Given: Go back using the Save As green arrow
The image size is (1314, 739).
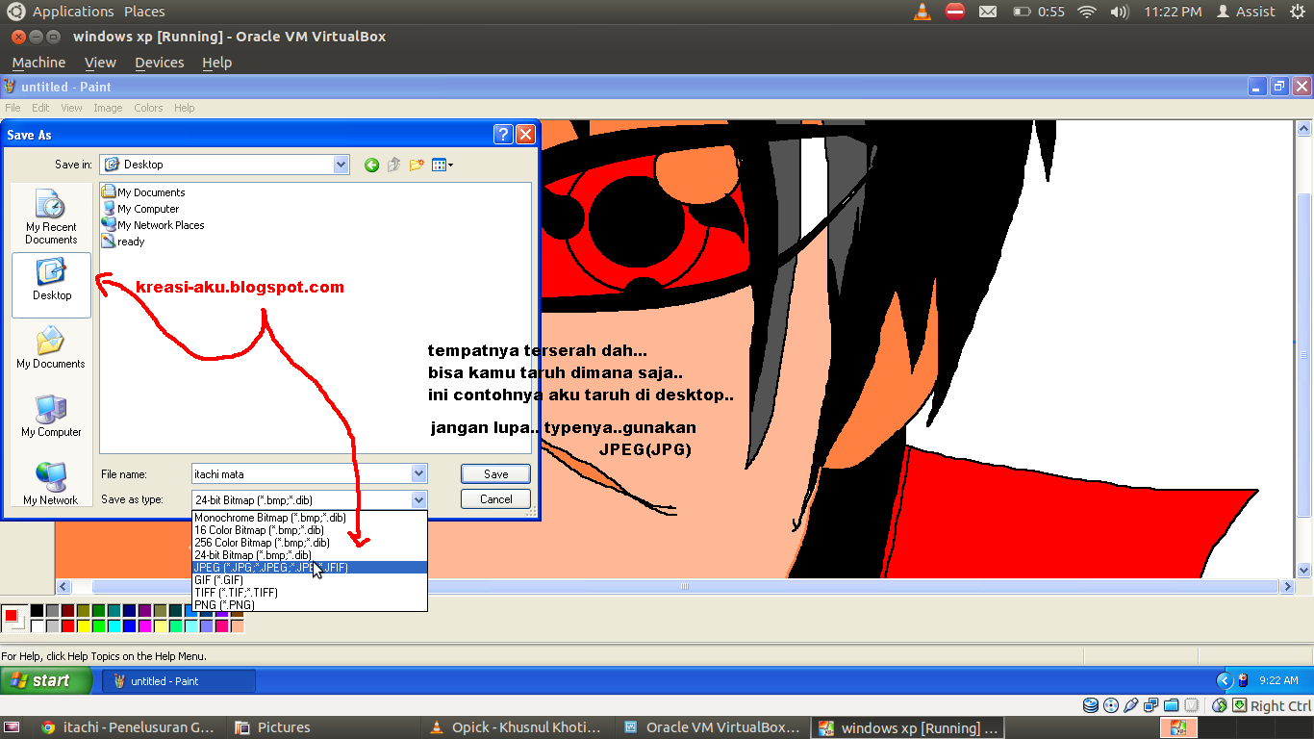Looking at the screenshot, I should click(371, 165).
